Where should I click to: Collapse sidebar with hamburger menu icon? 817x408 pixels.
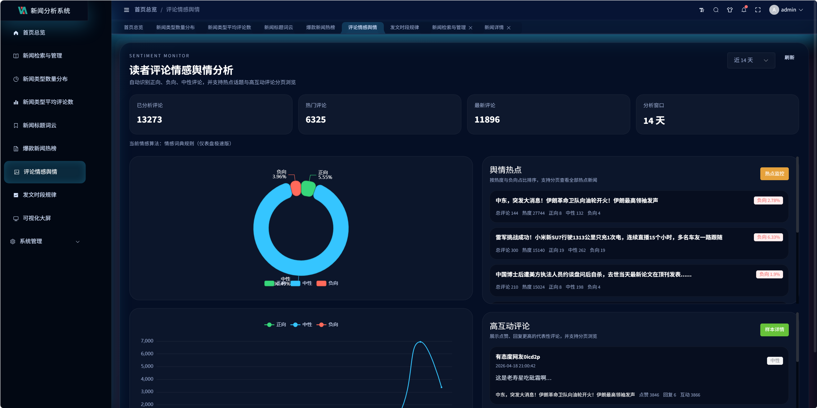(127, 10)
